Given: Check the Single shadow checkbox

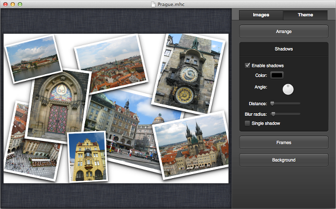Looking at the screenshot, I should coord(247,123).
